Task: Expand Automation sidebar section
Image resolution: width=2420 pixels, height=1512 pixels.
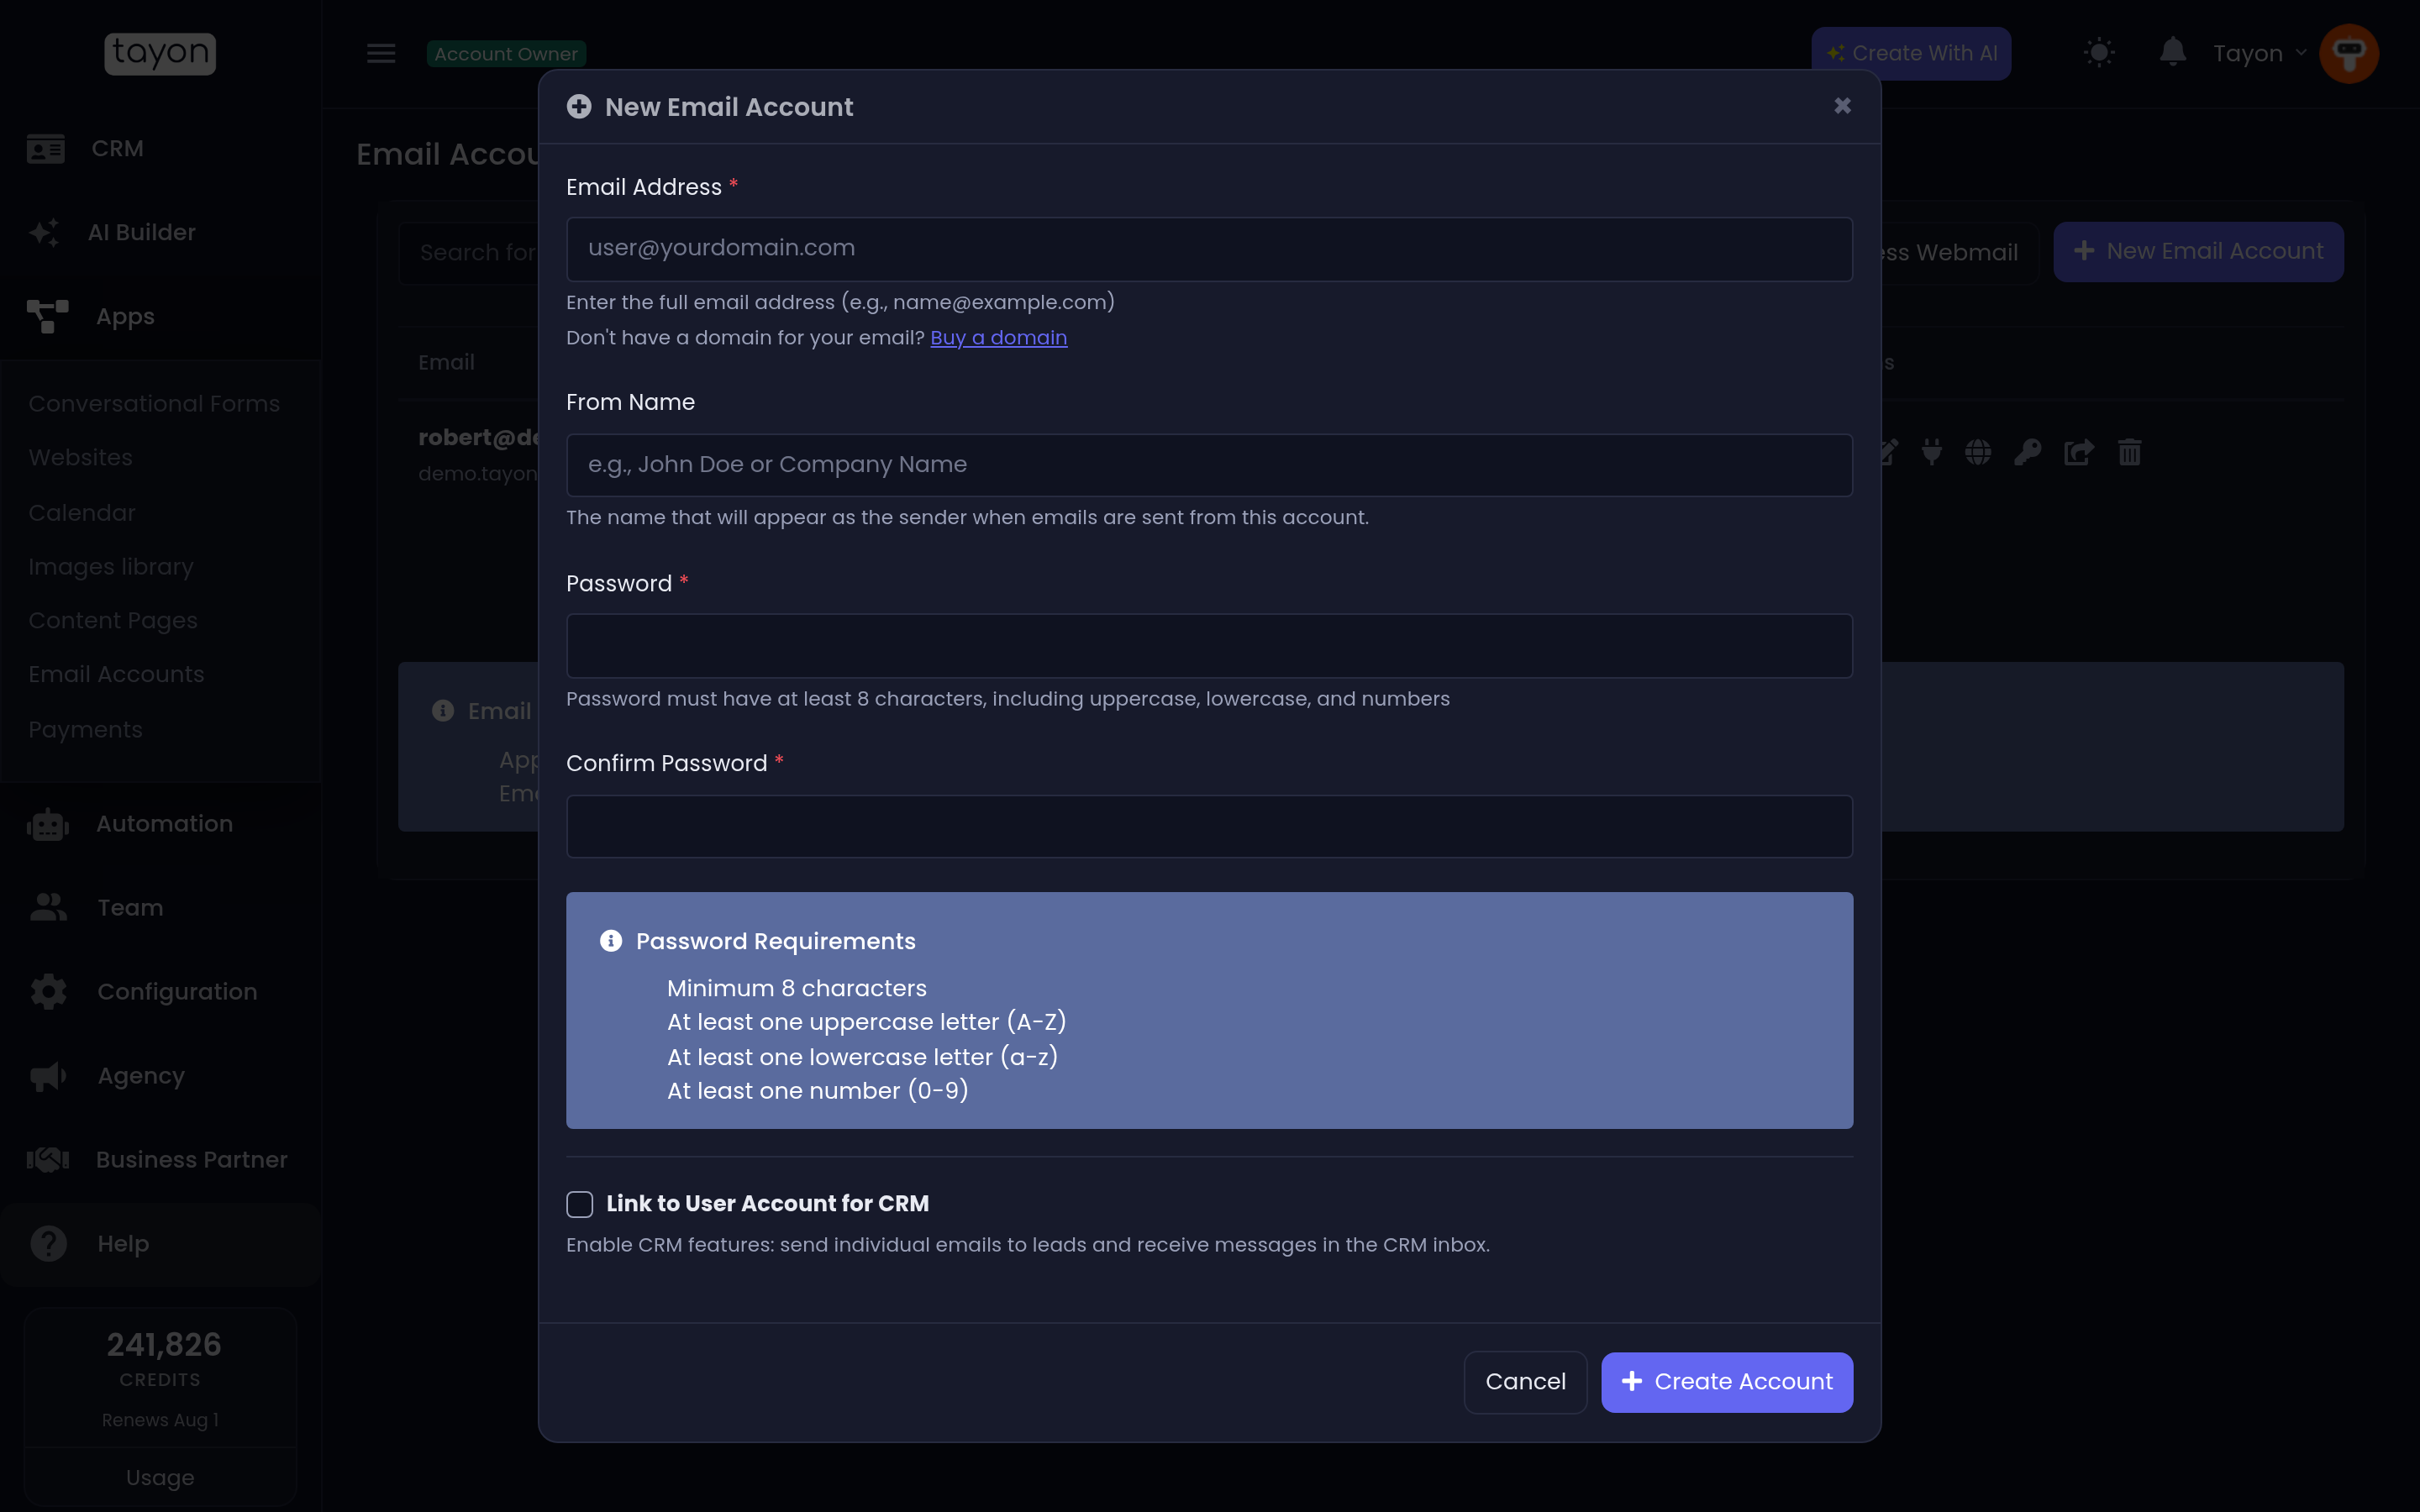Action: click(x=164, y=823)
